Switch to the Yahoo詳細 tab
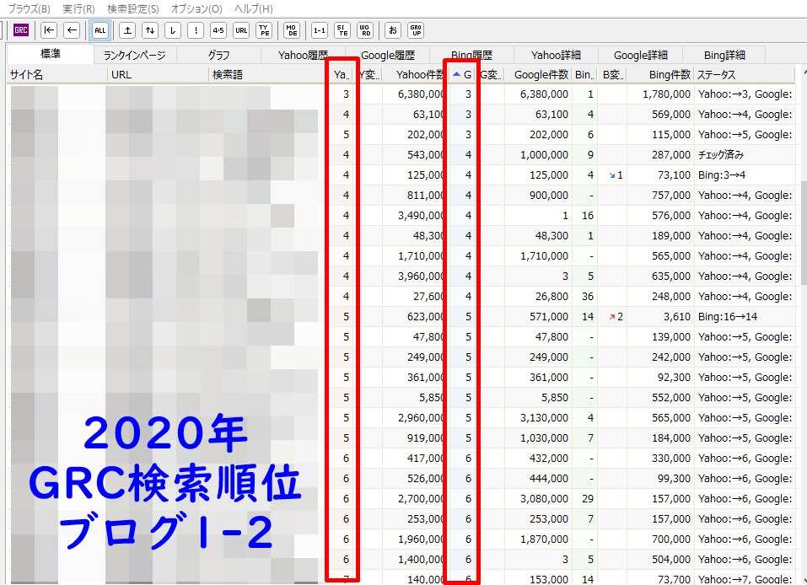The height and width of the screenshot is (585, 807). click(x=556, y=55)
